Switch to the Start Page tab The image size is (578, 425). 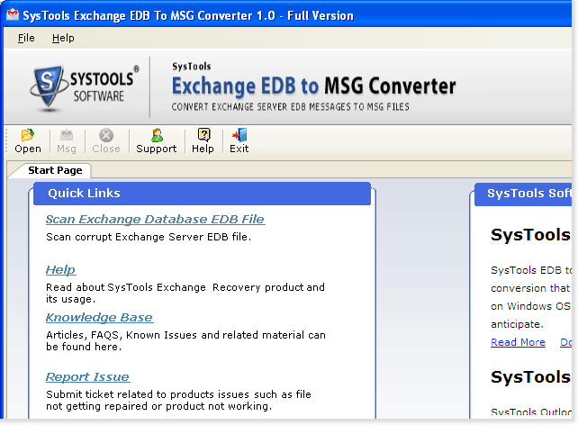(55, 170)
